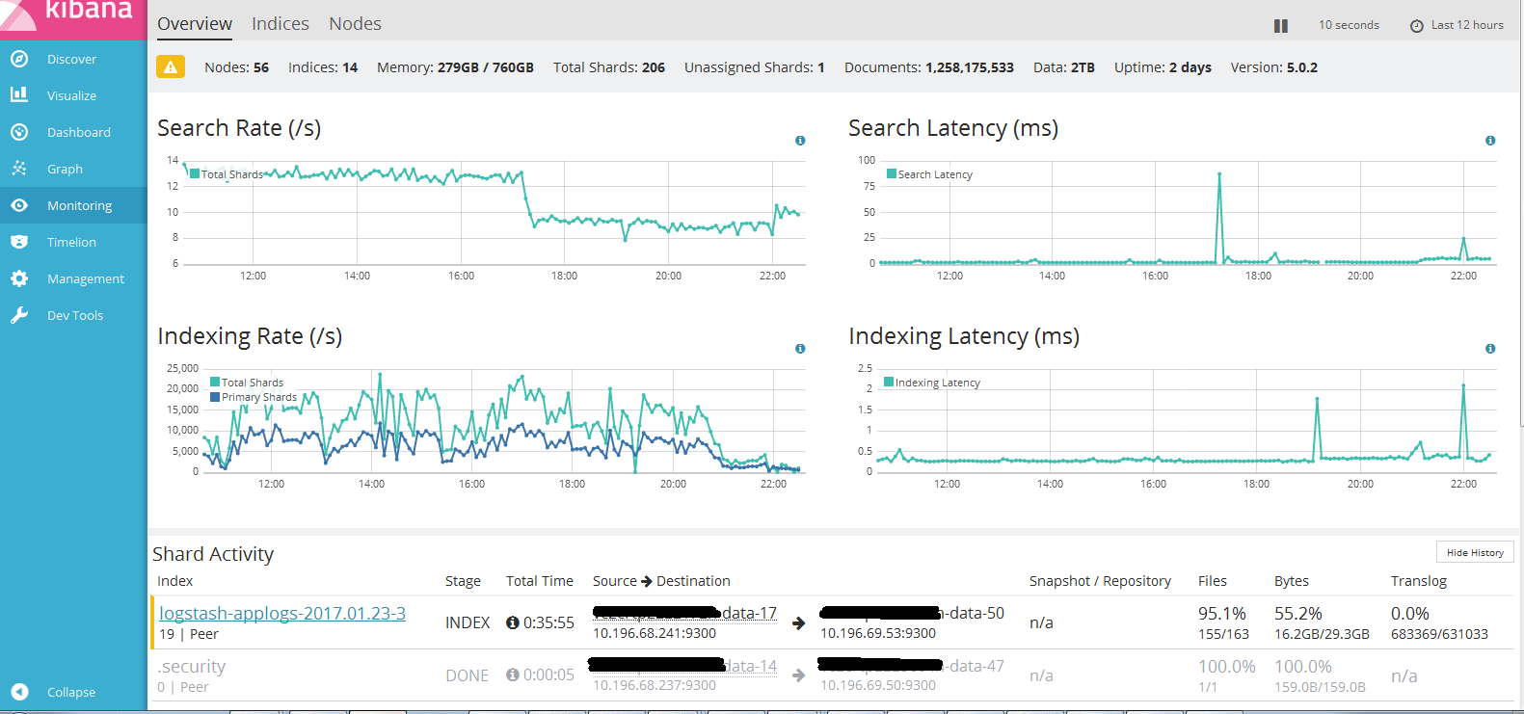Switch to the Nodes tab
This screenshot has width=1524, height=714.
click(355, 24)
